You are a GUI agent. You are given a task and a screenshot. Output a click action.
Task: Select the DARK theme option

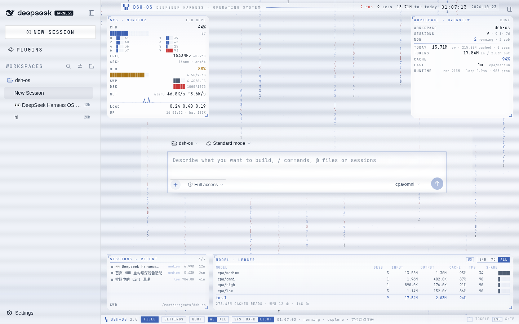coord(251,319)
